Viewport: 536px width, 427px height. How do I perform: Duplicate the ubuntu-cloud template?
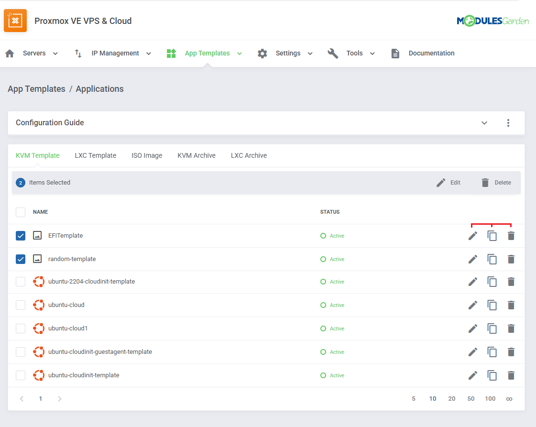pyautogui.click(x=492, y=305)
